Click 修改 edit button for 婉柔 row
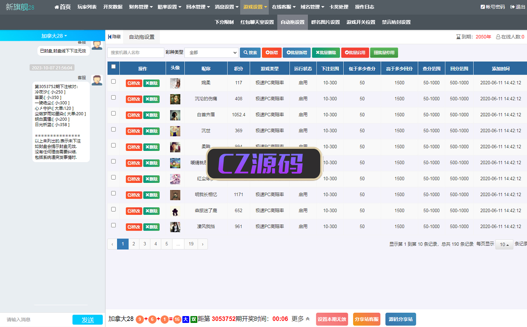 coord(134,83)
